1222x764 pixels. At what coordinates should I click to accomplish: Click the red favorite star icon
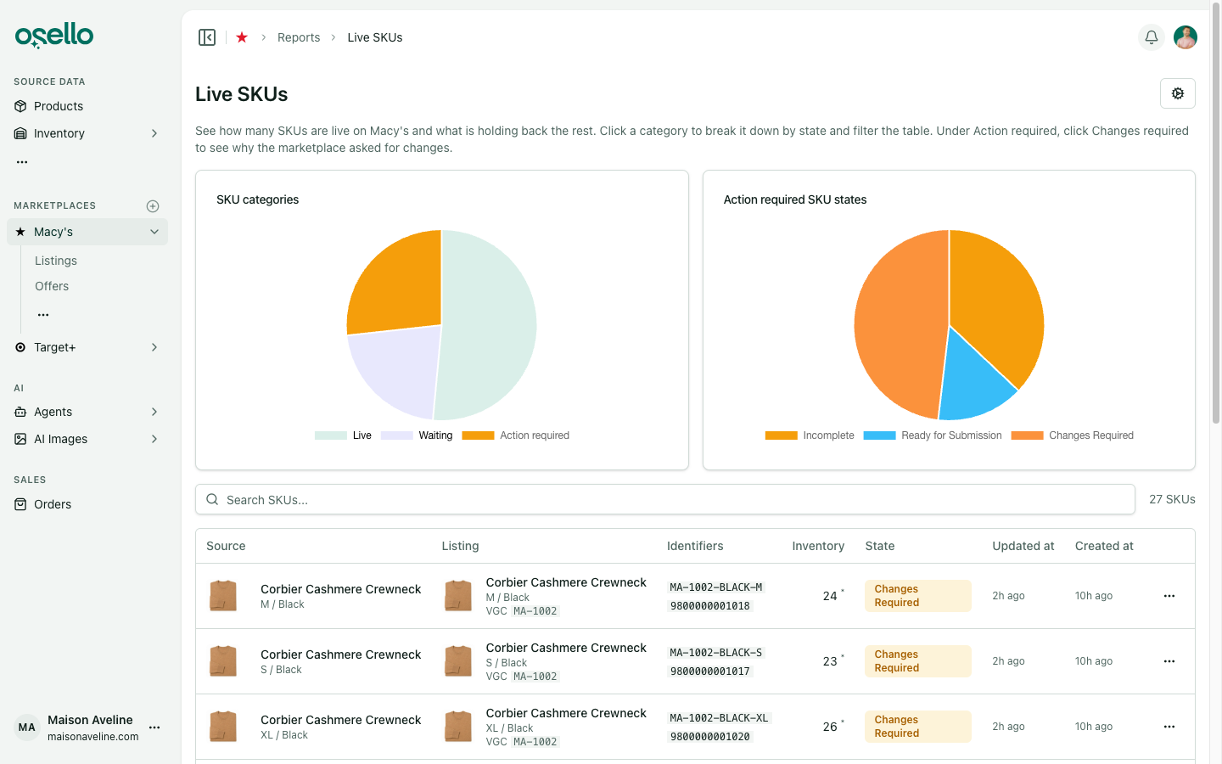click(242, 37)
